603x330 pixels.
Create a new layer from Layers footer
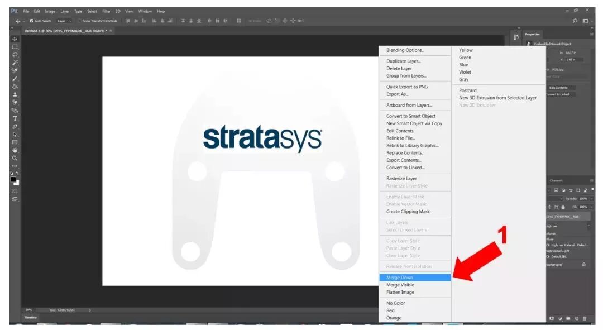(576, 318)
